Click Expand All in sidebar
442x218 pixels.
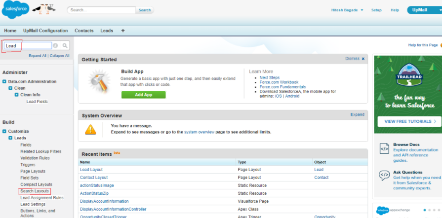37,56
